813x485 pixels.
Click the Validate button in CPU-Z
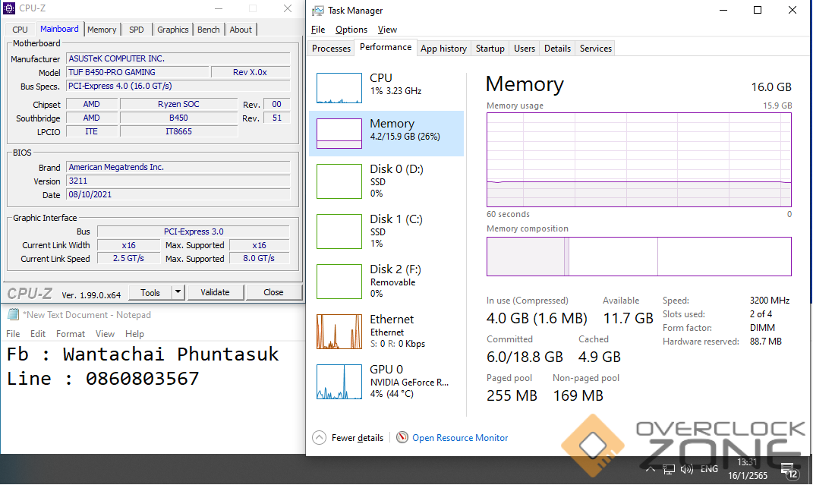[215, 292]
